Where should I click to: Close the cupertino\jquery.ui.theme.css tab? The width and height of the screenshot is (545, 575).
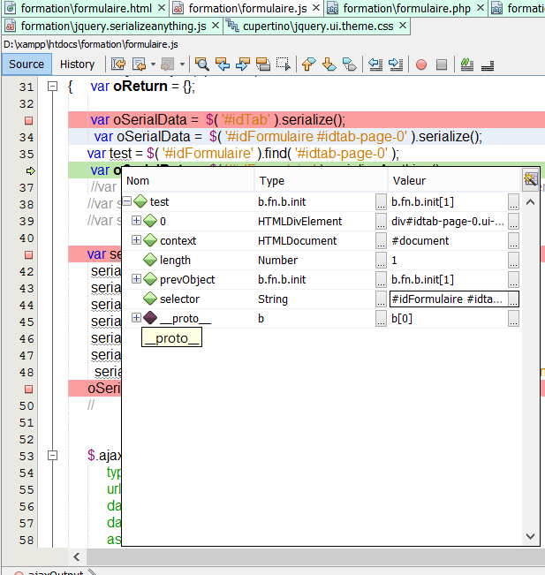(x=403, y=26)
